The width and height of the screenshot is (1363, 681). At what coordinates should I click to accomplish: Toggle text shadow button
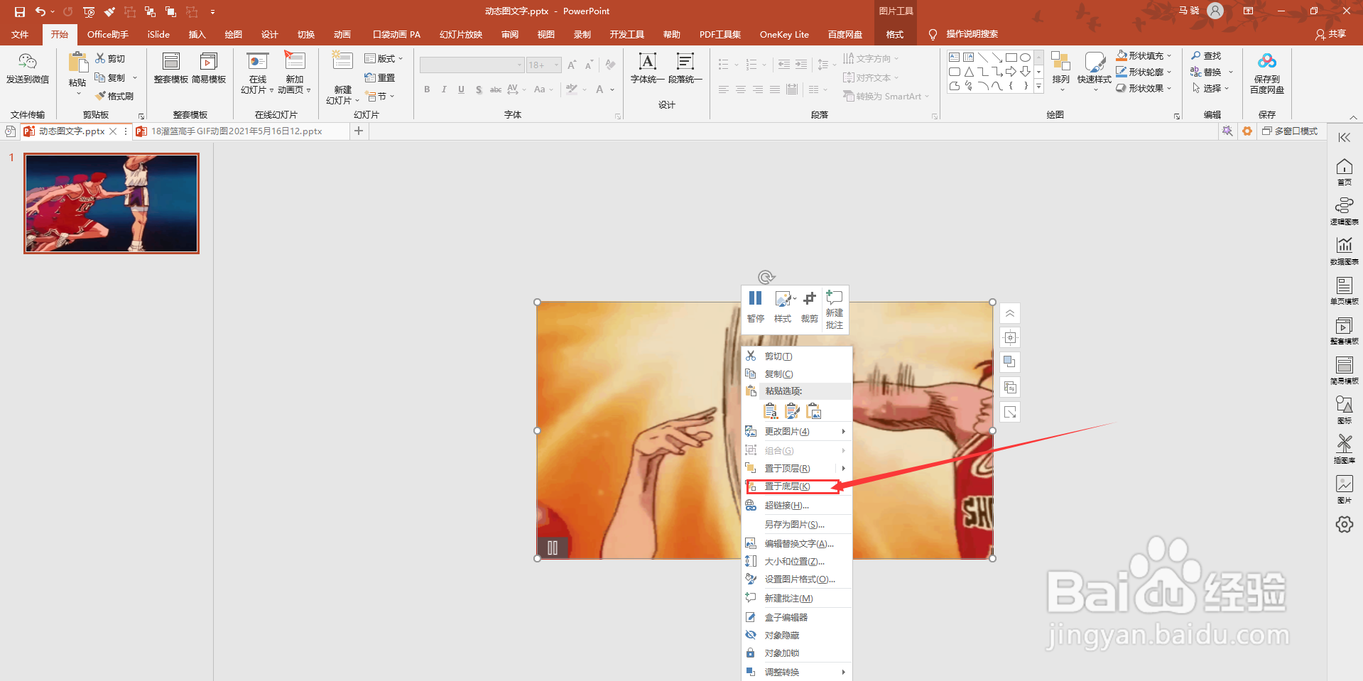click(479, 89)
